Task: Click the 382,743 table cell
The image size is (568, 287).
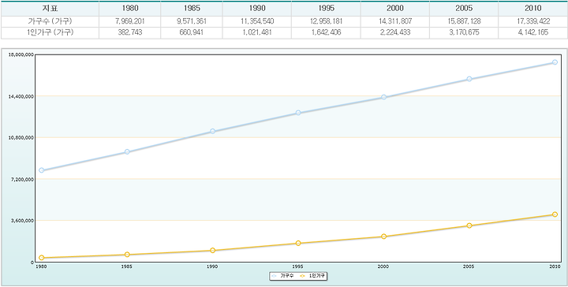Action: (129, 32)
